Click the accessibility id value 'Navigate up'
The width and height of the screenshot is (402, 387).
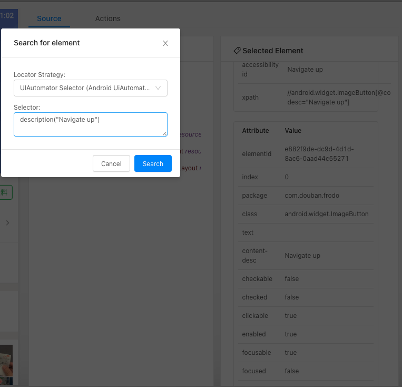[x=305, y=69]
